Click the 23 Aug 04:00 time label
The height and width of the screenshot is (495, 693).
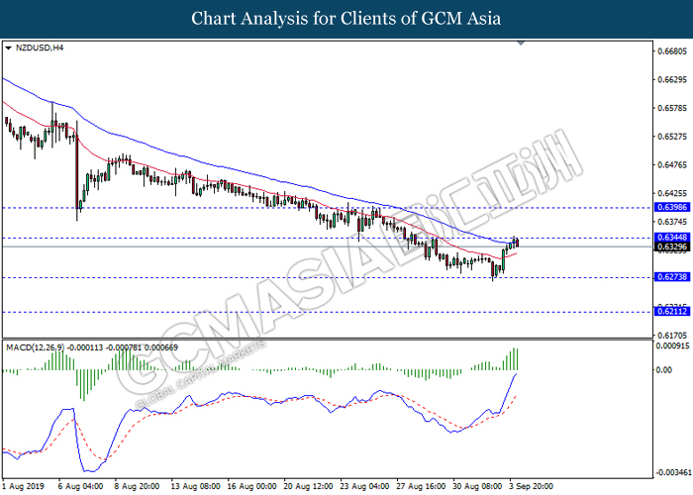pos(365,487)
